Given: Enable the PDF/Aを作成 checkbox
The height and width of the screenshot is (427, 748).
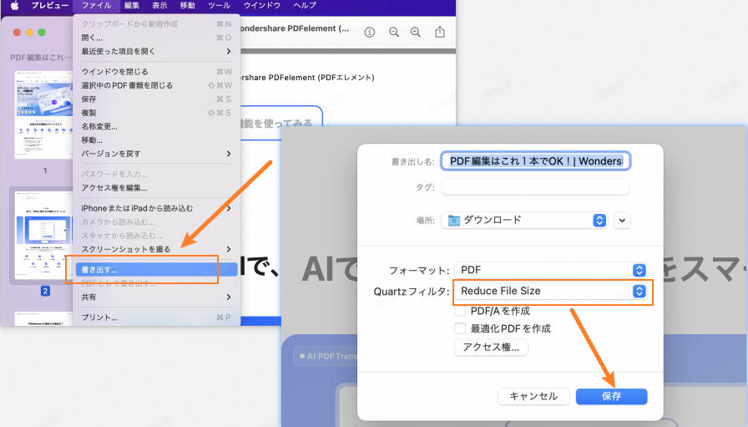Looking at the screenshot, I should (x=460, y=311).
